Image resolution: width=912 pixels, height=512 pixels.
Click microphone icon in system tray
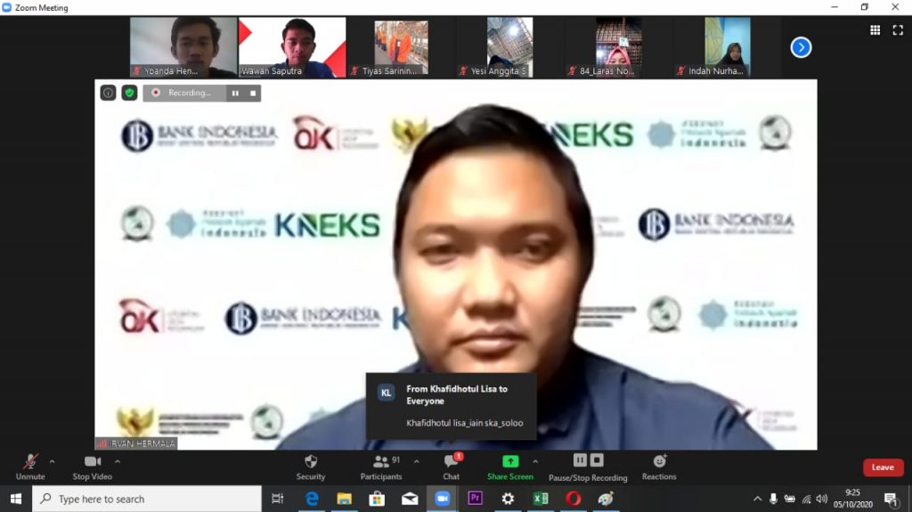[x=774, y=499]
